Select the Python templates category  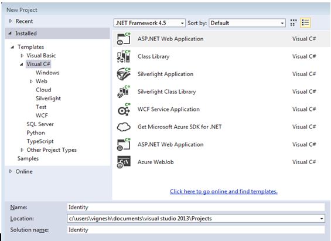pyautogui.click(x=36, y=133)
